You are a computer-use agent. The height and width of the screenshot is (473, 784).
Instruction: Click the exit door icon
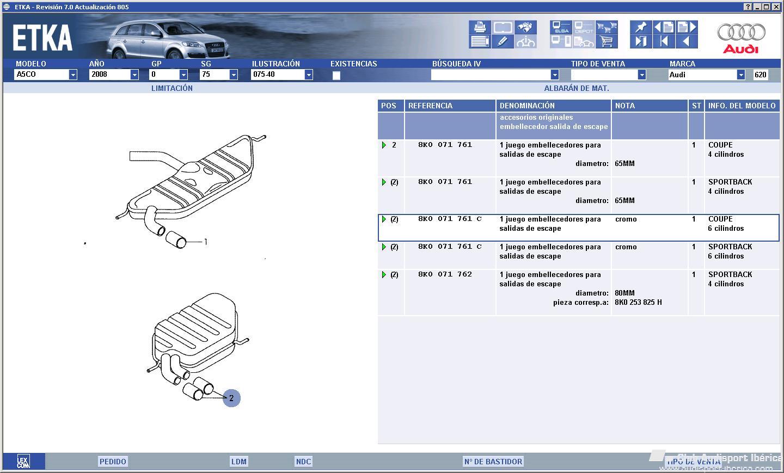[x=641, y=41]
